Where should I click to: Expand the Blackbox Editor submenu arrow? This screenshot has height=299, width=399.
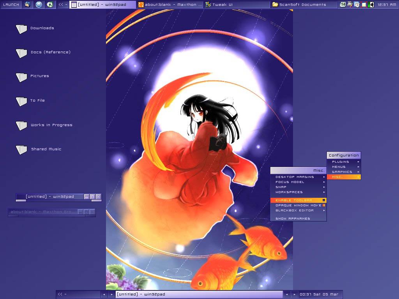[x=324, y=211]
